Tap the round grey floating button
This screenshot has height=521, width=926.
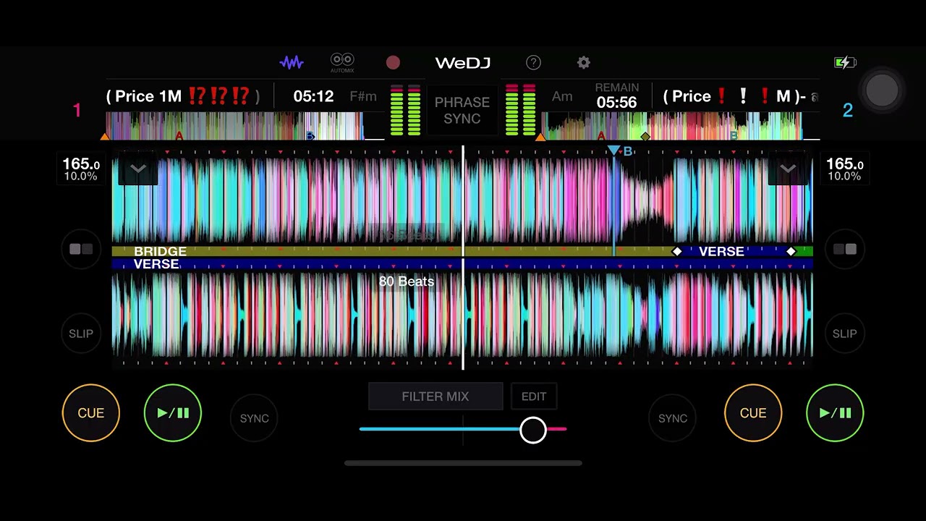click(x=882, y=90)
